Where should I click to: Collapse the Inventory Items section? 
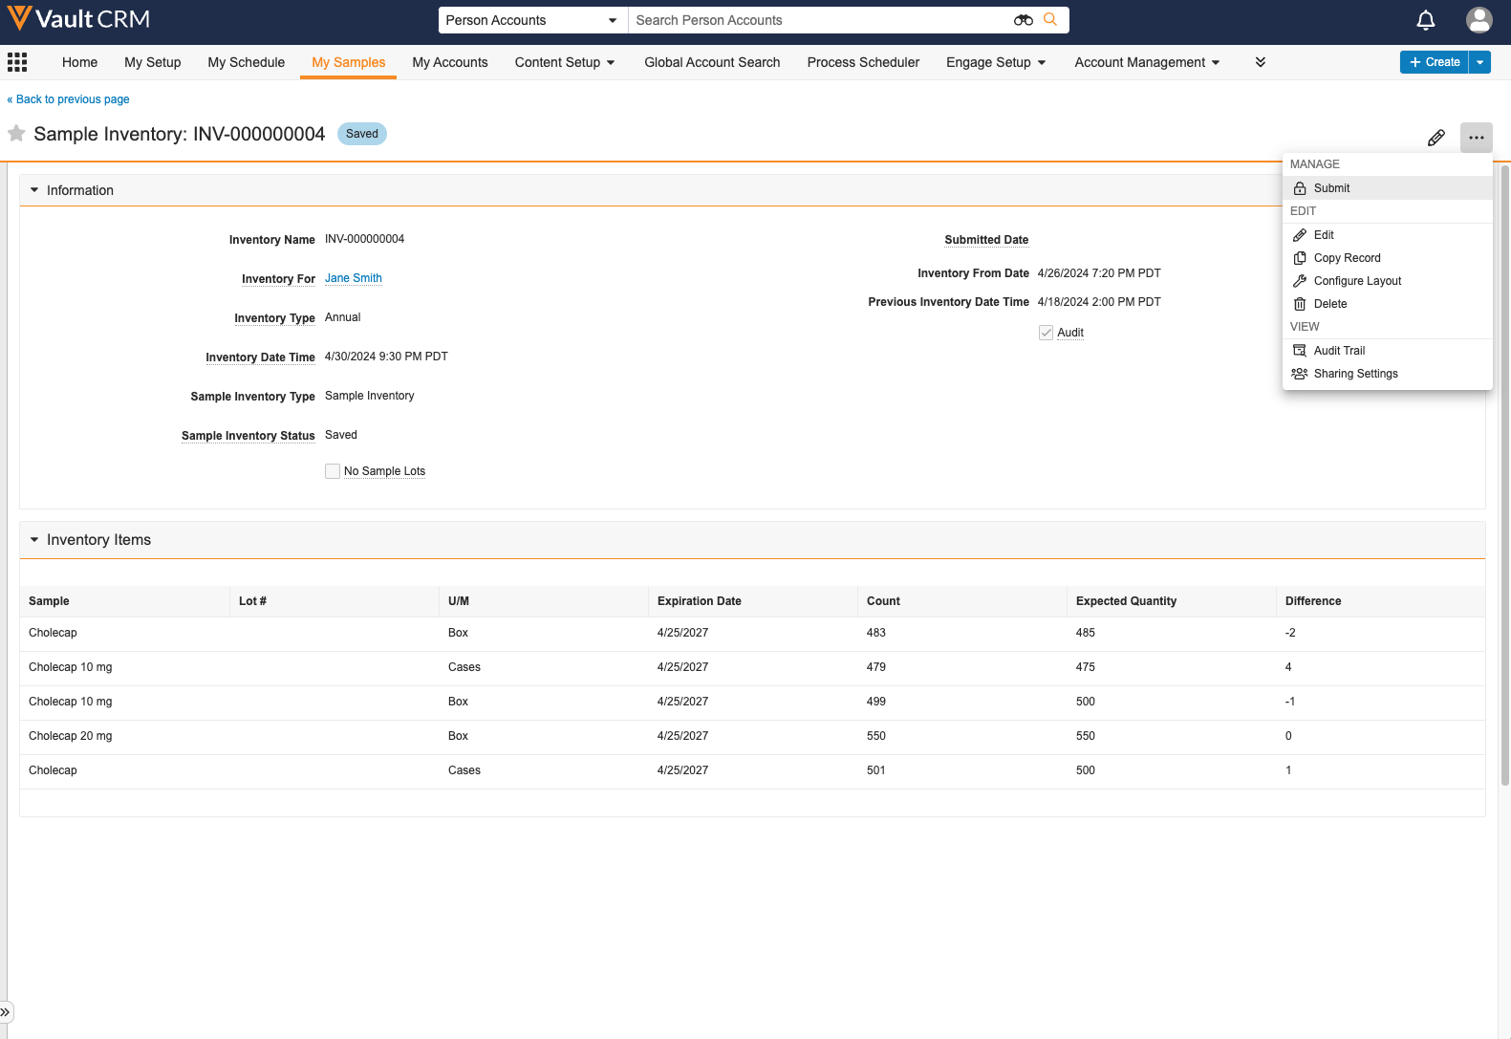click(35, 540)
